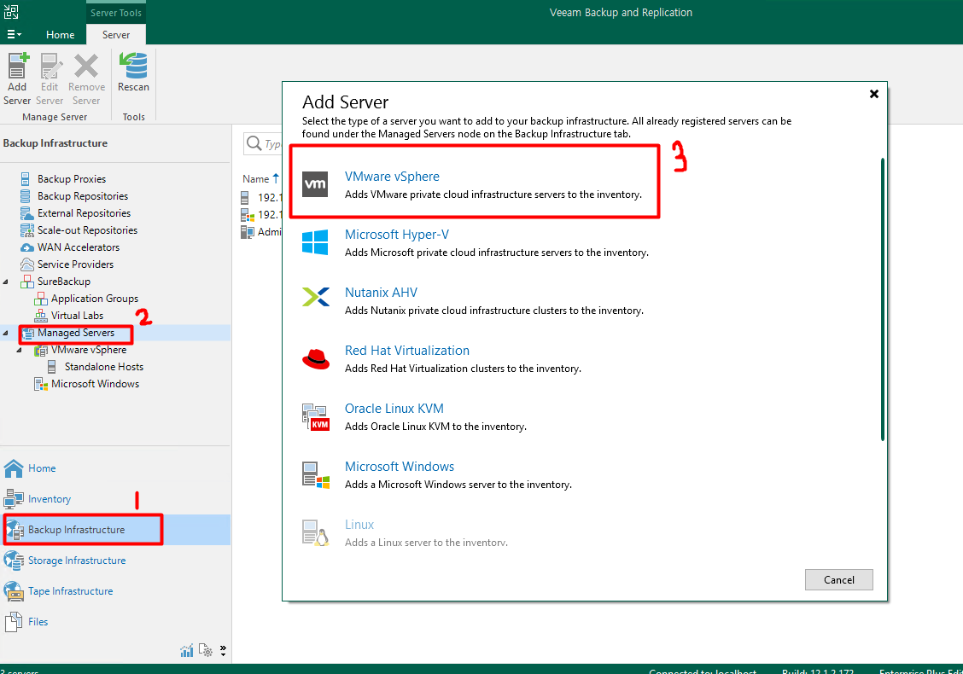963x674 pixels.
Task: Choose the VMware vSphere server type
Action: [x=392, y=177]
